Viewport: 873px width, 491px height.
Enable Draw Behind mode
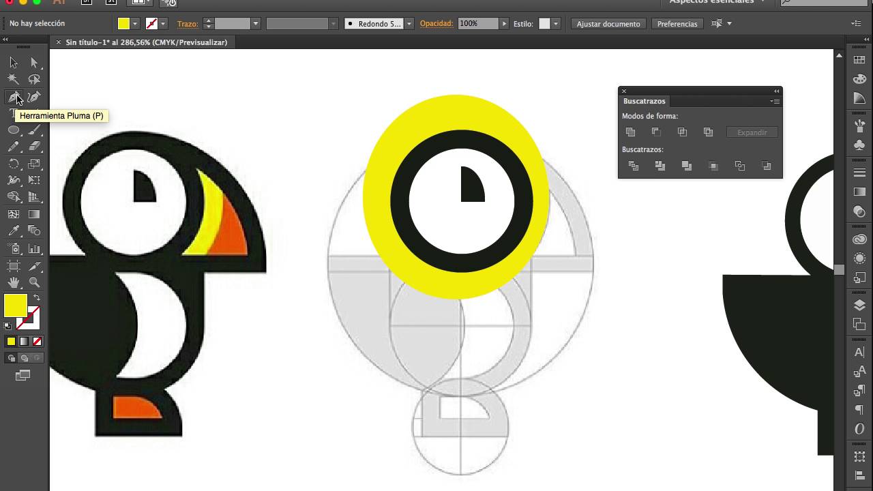tap(25, 358)
